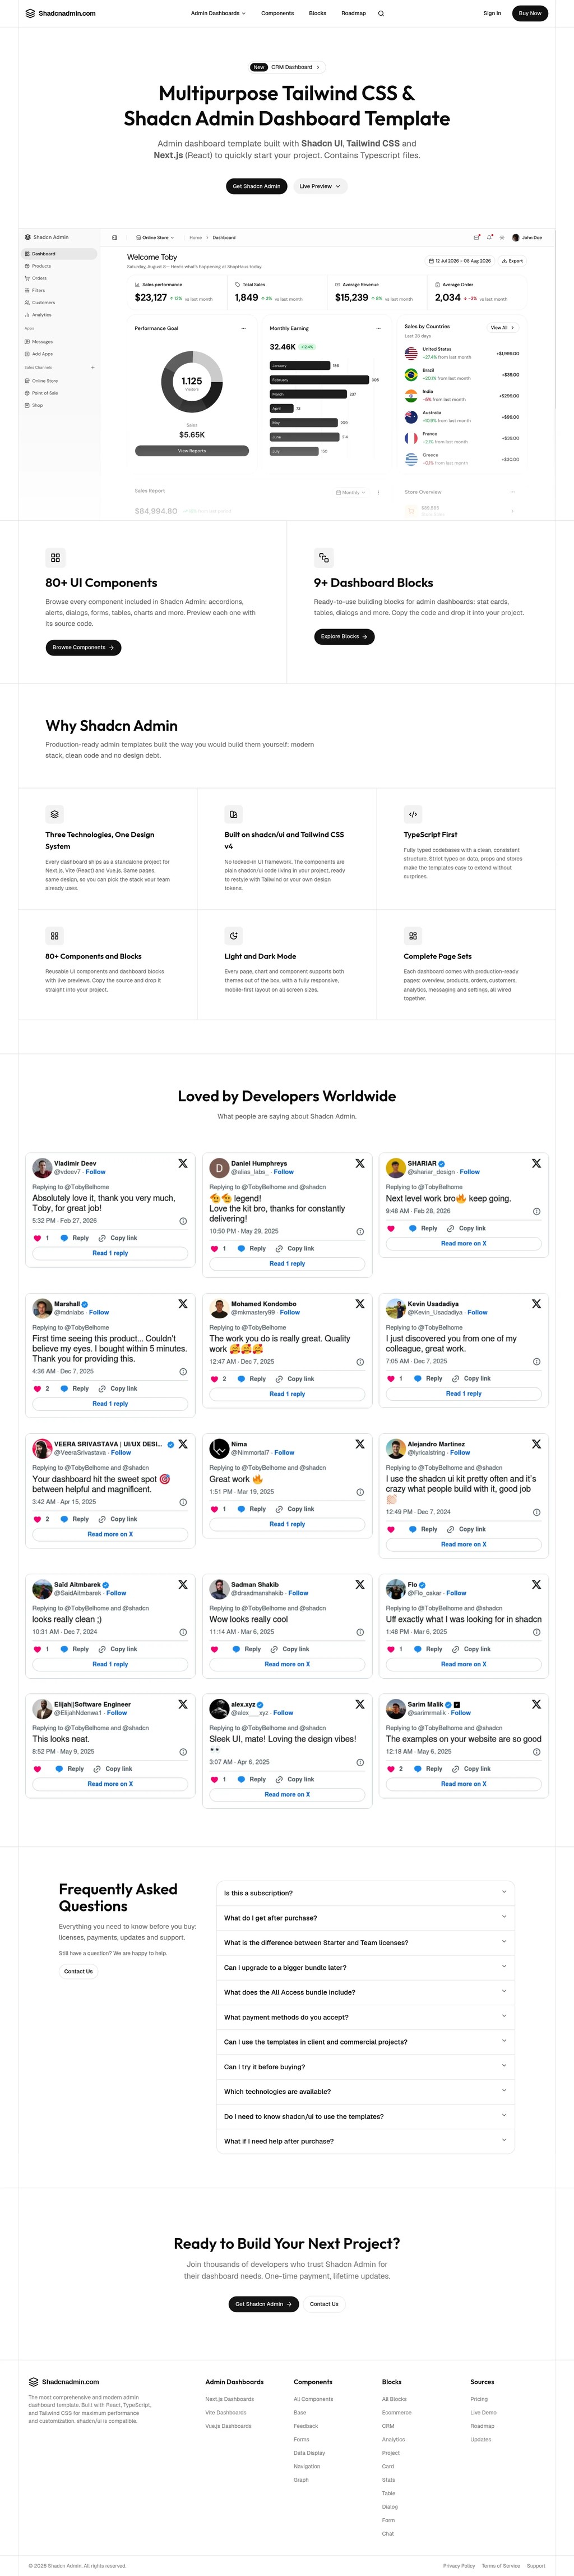The width and height of the screenshot is (574, 2576).
Task: Like Mohamed Kondombo's tweet with the heart icon
Action: 214,1378
